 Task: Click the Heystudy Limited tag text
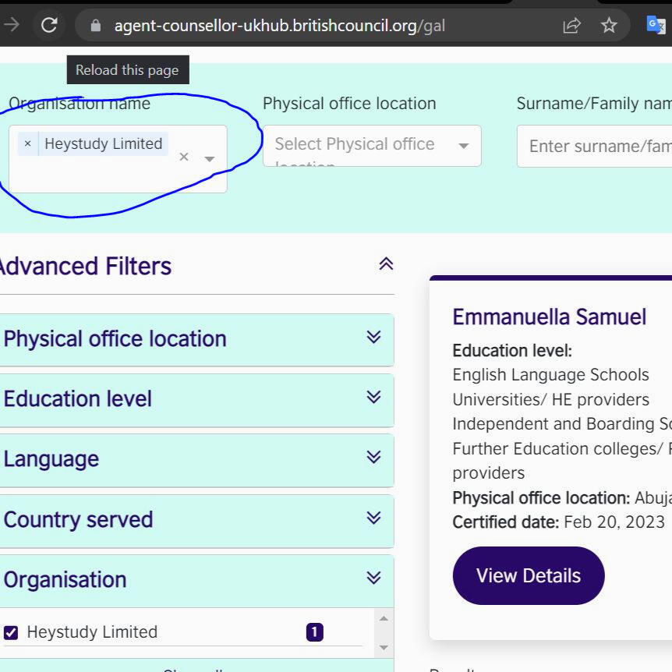coord(103,143)
